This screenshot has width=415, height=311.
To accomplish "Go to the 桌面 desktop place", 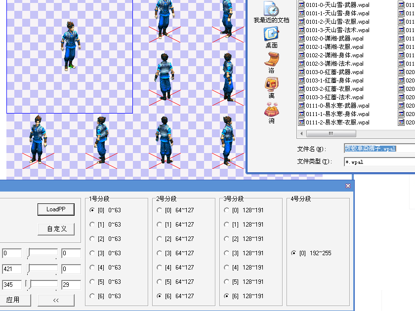I will [x=271, y=38].
